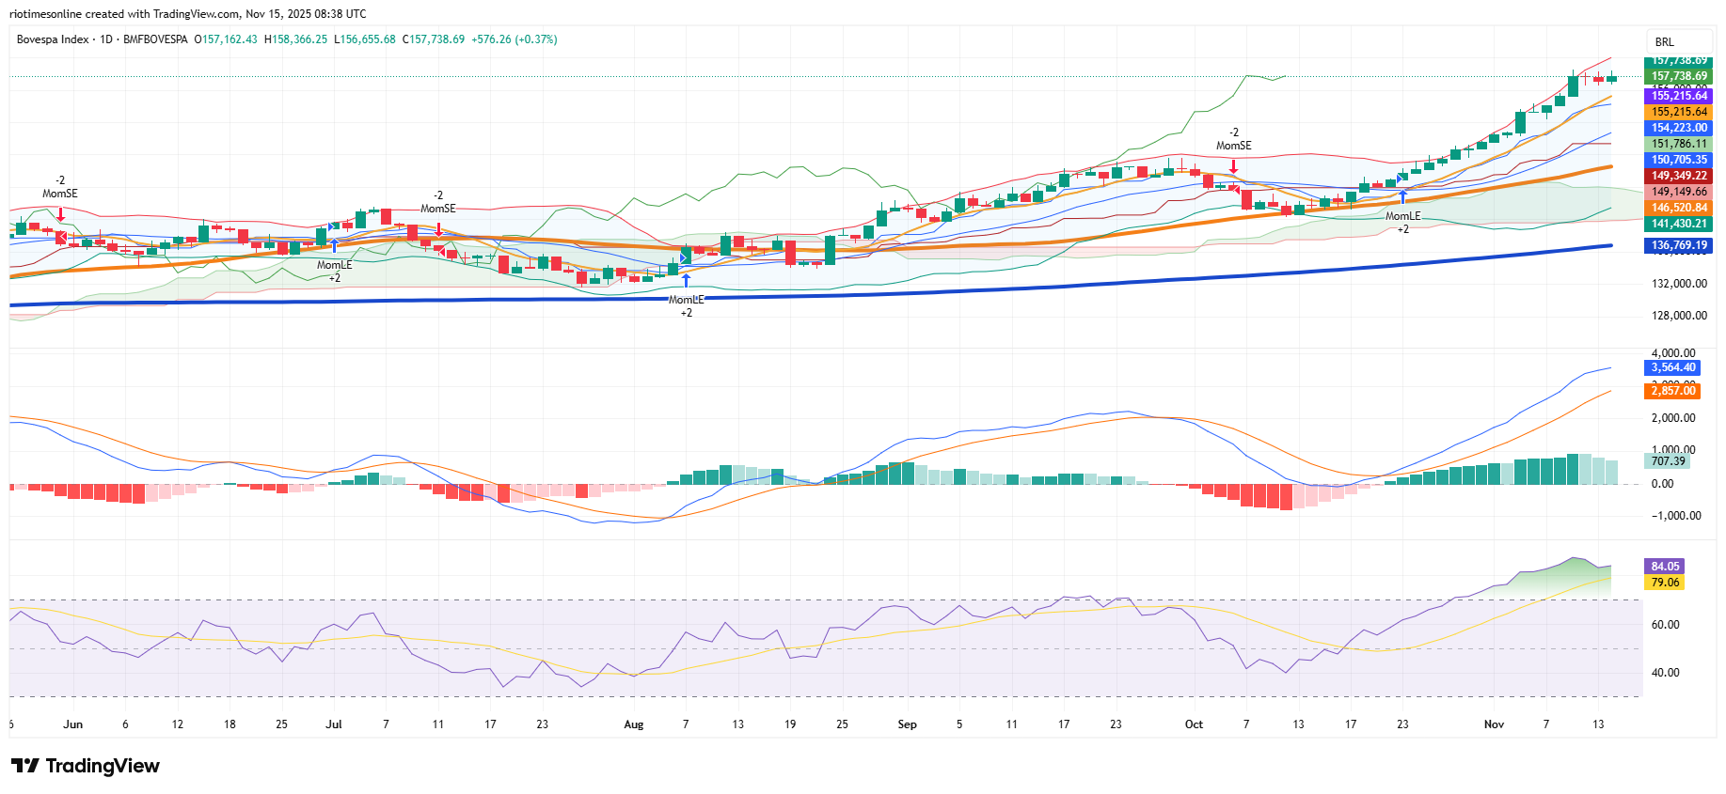Click the 1D interval label in the legend
The image size is (1726, 794).
[x=106, y=39]
